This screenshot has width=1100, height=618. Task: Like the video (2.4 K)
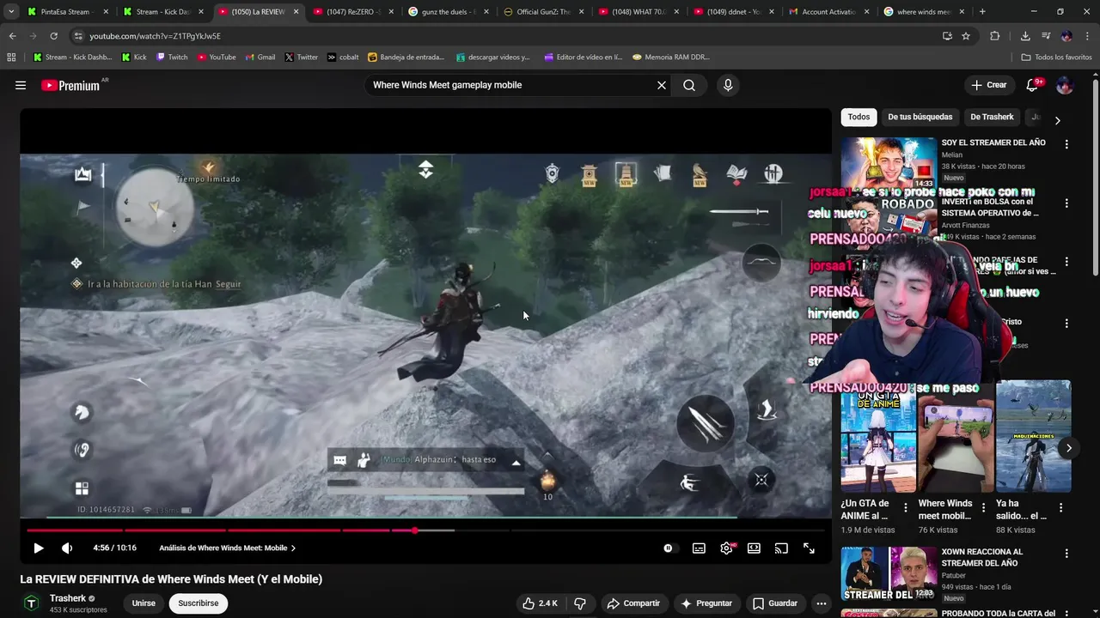point(540,603)
